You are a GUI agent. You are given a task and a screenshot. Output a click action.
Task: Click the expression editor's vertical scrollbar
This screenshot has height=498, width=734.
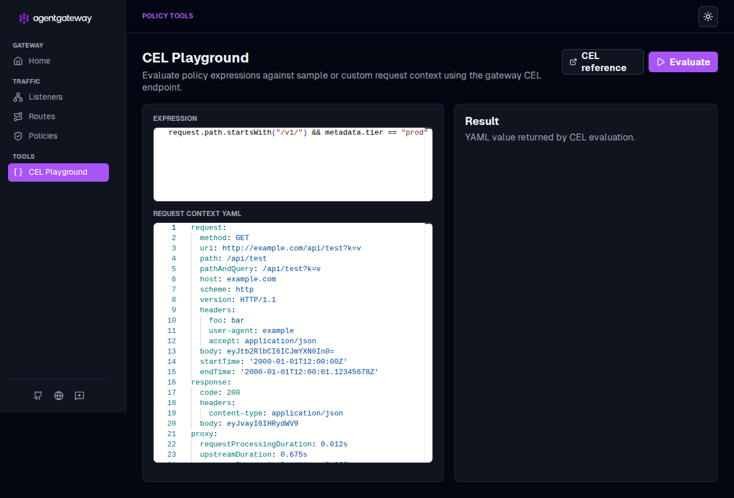pos(428,164)
